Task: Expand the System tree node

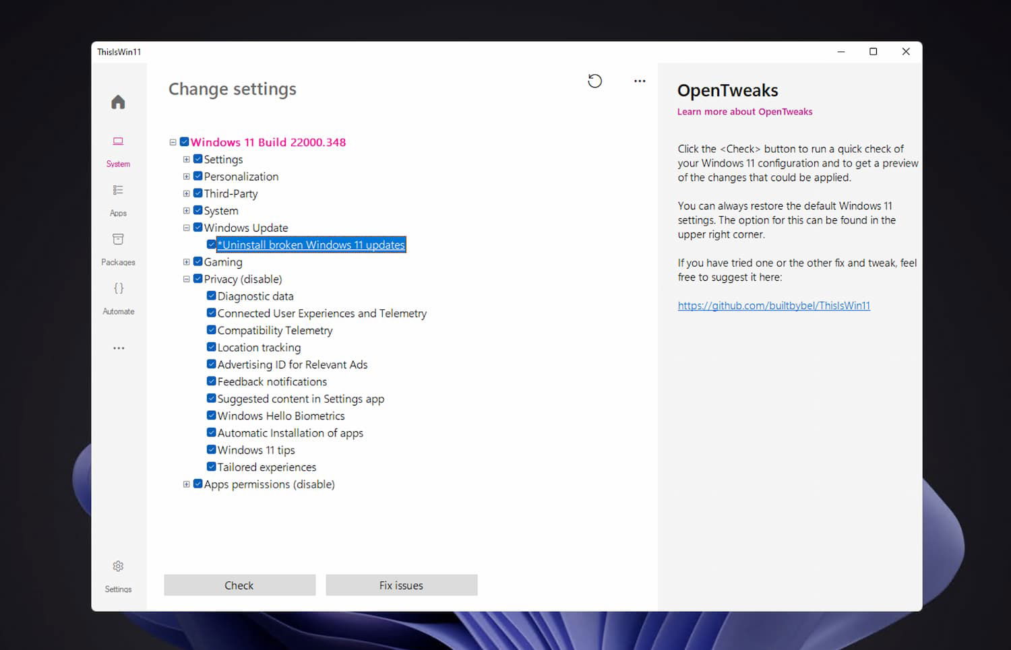Action: pos(186,211)
